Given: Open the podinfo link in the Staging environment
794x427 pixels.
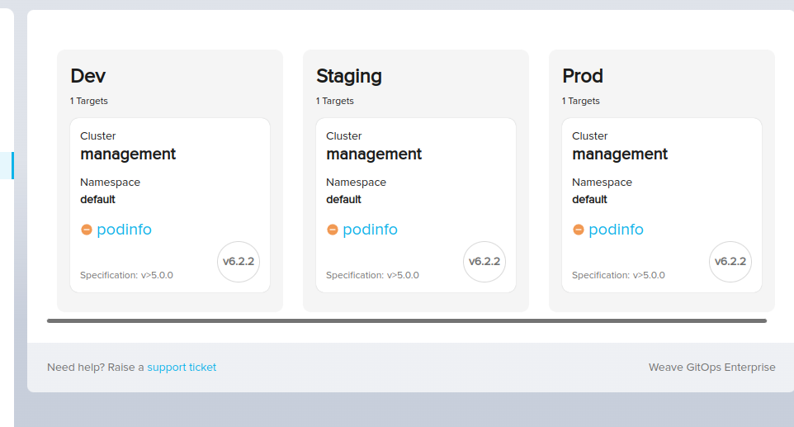Looking at the screenshot, I should point(370,230).
